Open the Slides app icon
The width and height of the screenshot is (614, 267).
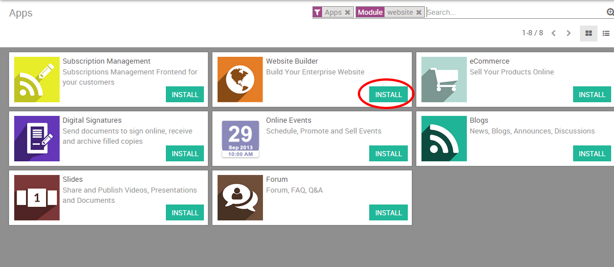pos(37,198)
